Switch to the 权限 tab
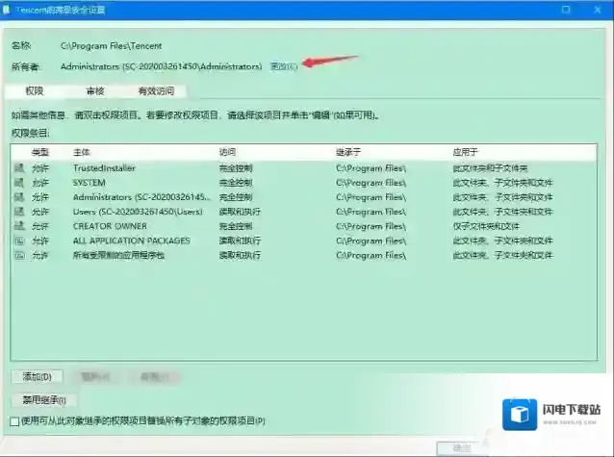The image size is (614, 457). point(35,91)
